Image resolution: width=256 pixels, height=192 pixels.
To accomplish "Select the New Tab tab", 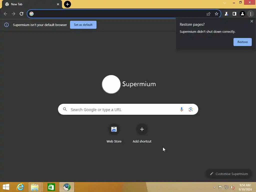I will pos(32,4).
